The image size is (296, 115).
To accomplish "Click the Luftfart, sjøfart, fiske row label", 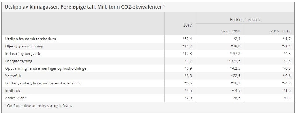I will (43, 83).
